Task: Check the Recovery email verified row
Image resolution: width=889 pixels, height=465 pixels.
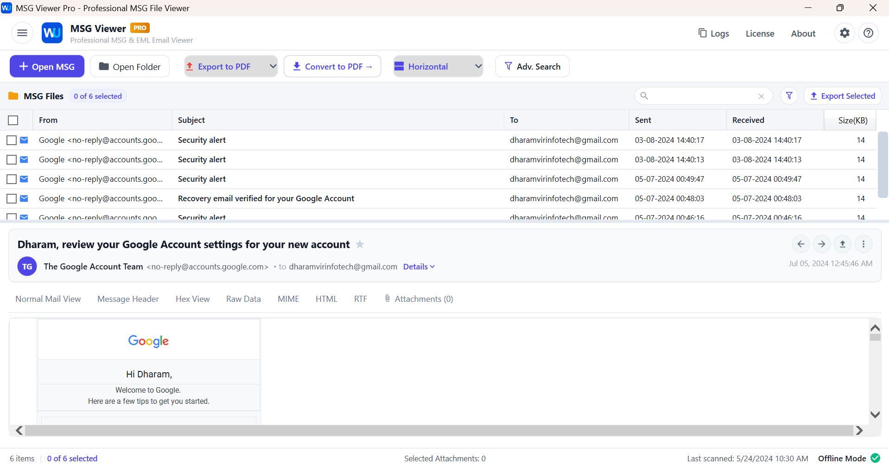Action: tap(12, 198)
